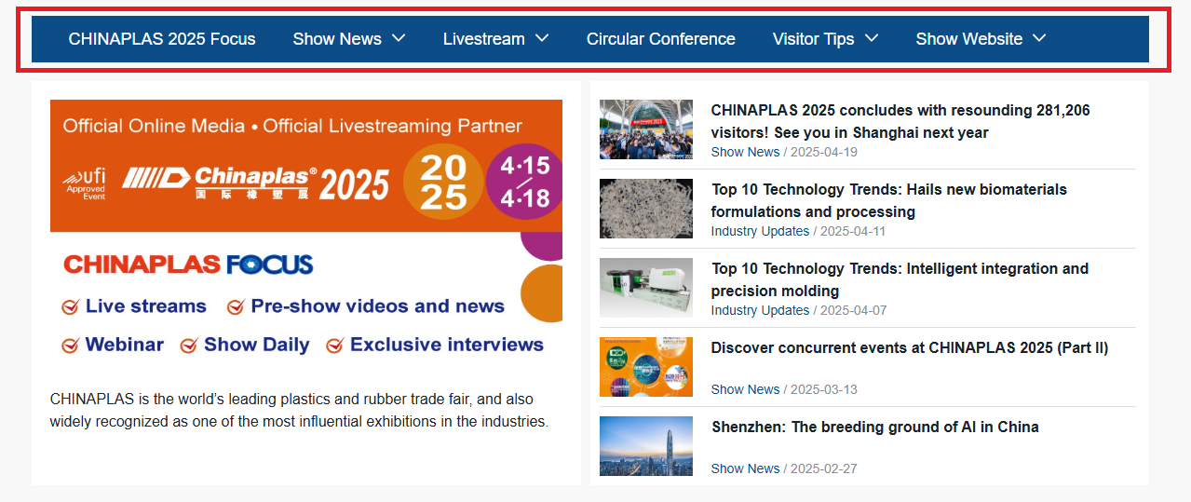Open Intelligent integration and precision molding article

[x=899, y=279]
